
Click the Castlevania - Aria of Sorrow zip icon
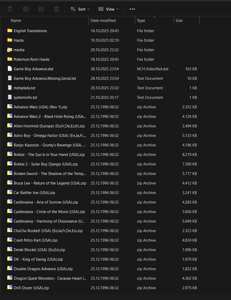point(10,202)
